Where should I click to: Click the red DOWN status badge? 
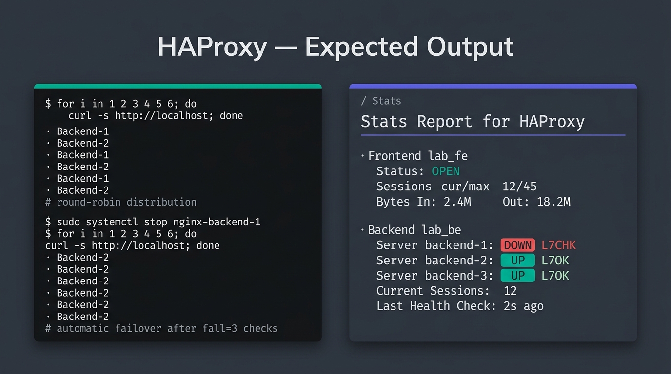517,245
